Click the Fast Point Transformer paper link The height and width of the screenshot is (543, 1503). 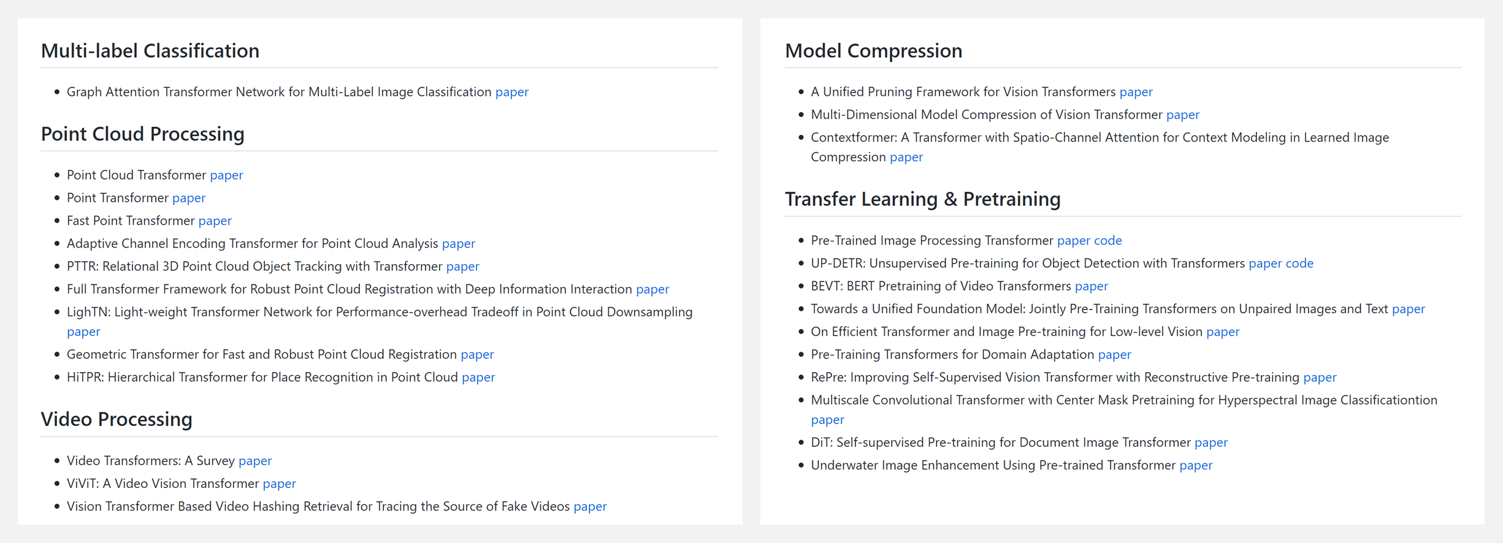pos(215,221)
